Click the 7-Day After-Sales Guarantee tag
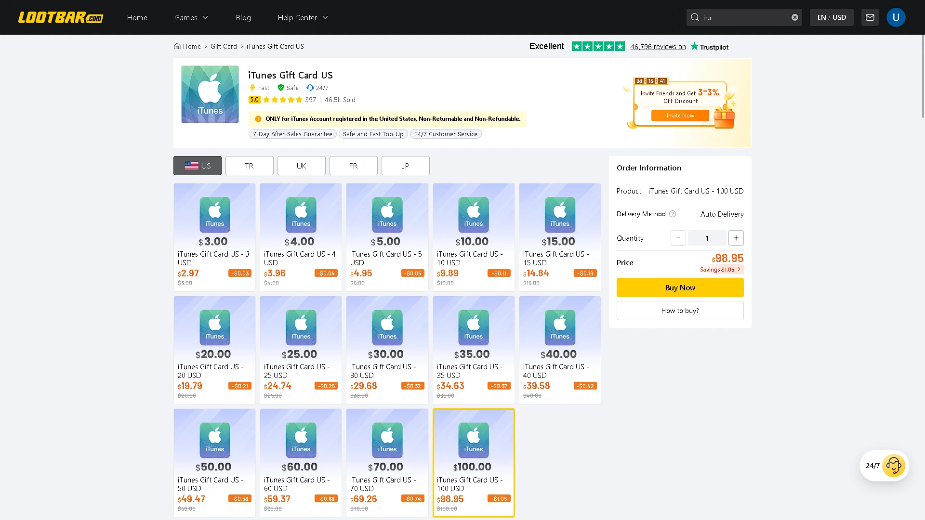 click(292, 134)
